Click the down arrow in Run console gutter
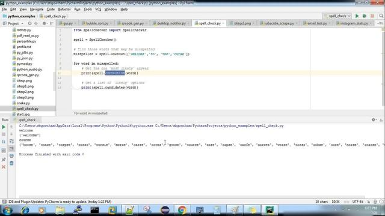The image size is (385, 216). pyautogui.click(x=11, y=134)
